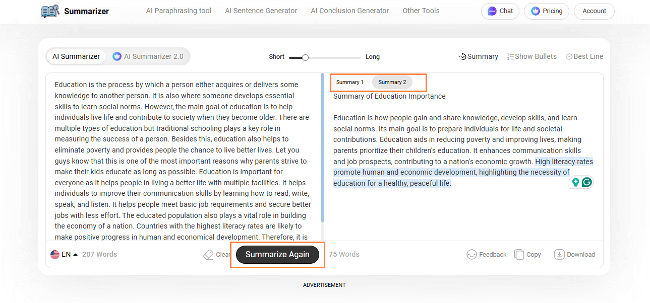The width and height of the screenshot is (650, 303).
Task: Switch to the Summary 1 tab
Action: tap(350, 82)
